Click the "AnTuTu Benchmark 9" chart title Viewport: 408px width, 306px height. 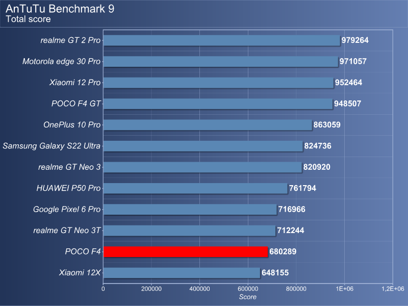coord(60,9)
